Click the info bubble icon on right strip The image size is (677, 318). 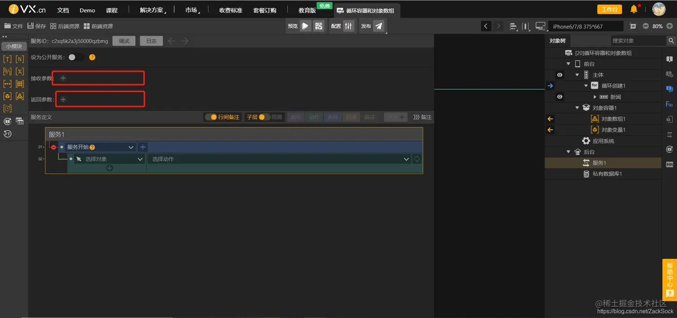(x=669, y=59)
